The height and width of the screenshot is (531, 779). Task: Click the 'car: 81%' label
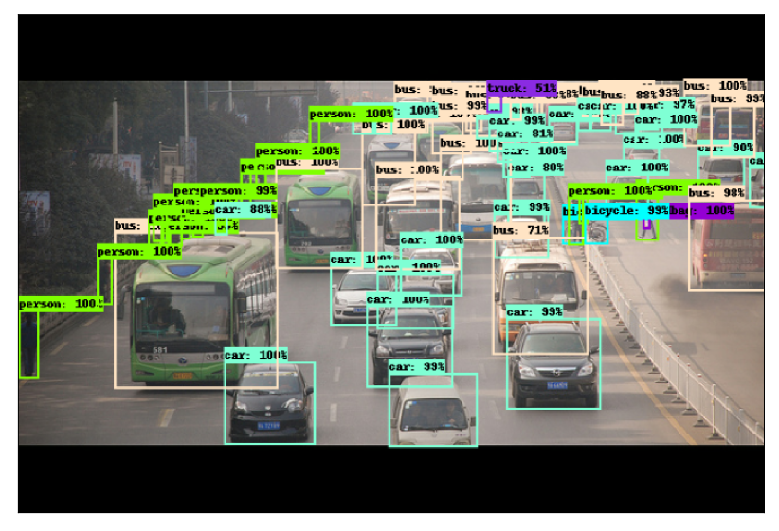click(x=525, y=133)
